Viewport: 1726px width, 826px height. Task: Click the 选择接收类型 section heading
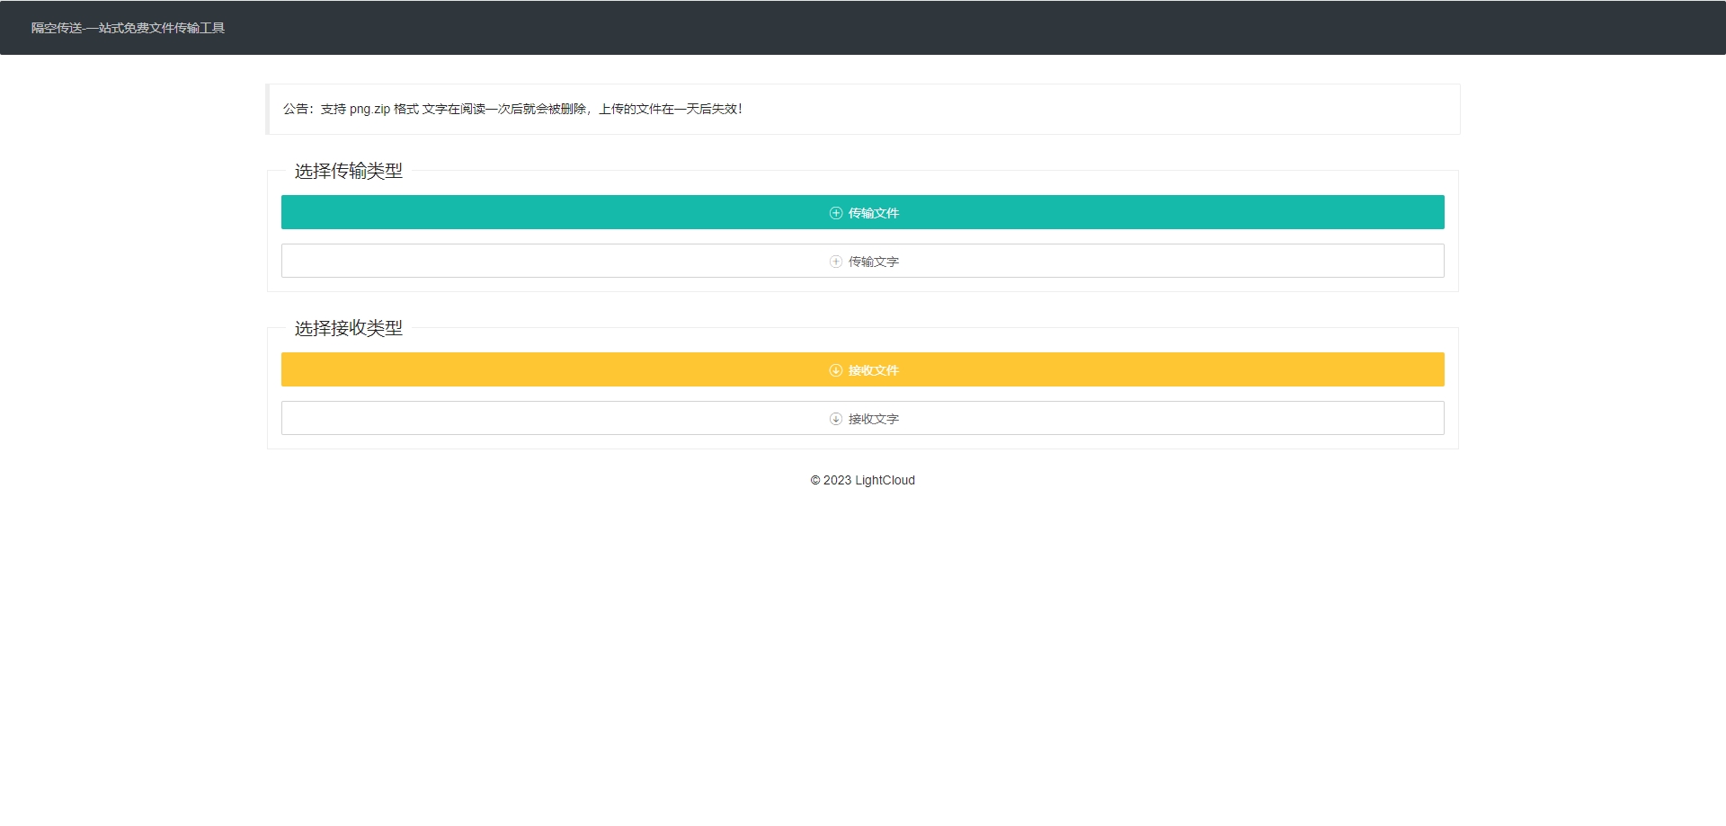[x=349, y=328]
